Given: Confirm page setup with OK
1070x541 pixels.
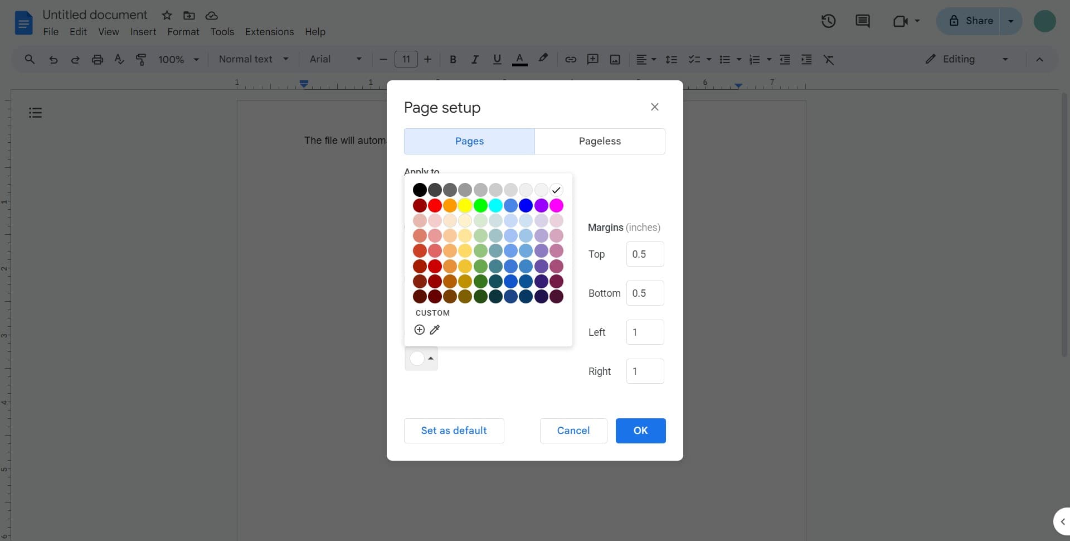Looking at the screenshot, I should coord(640,431).
